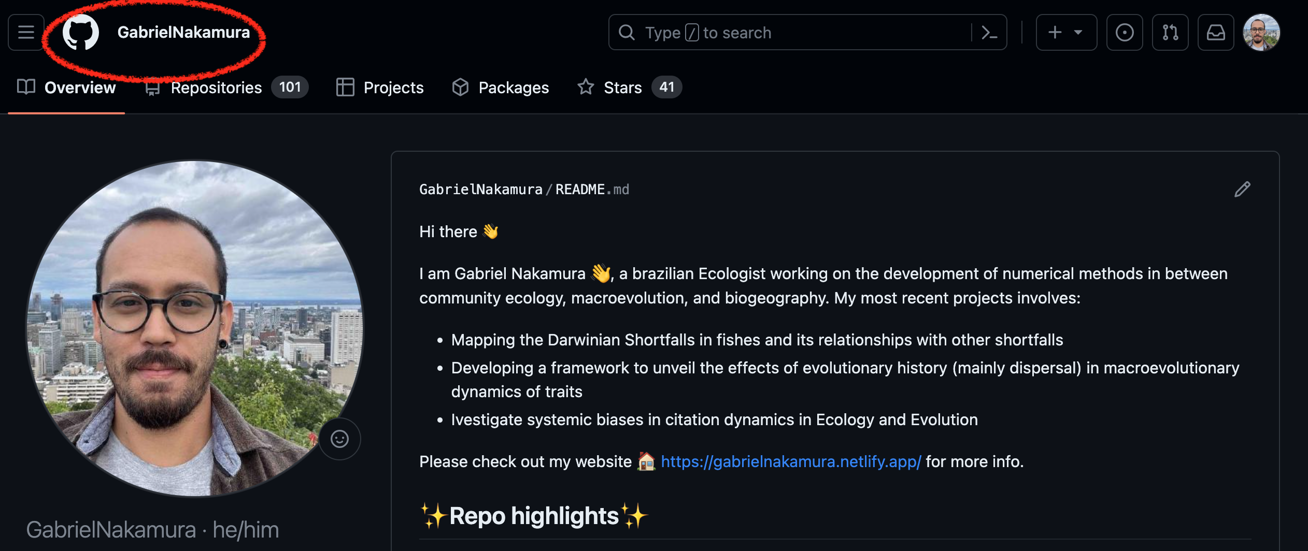The width and height of the screenshot is (1308, 551).
Task: Switch to the Repositories tab
Action: 227,88
